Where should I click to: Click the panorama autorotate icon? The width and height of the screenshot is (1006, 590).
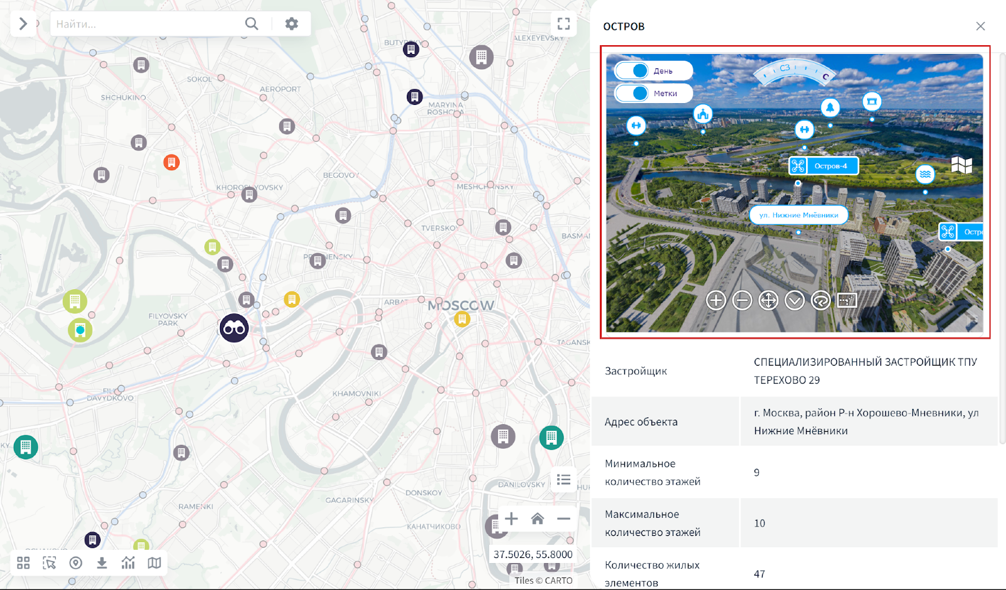point(821,300)
